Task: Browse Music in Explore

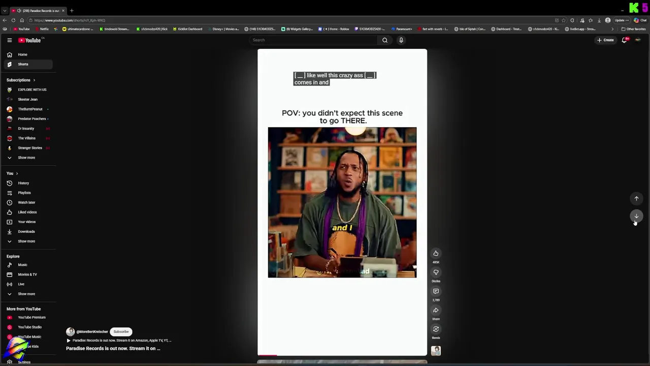Action: click(28, 265)
